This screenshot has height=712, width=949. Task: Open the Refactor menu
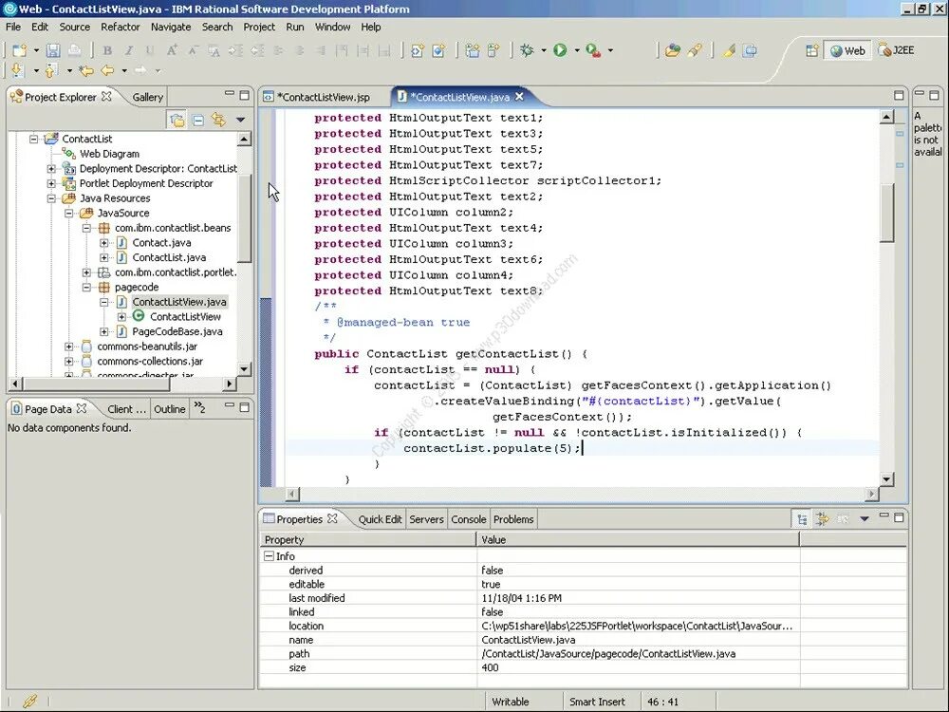(x=120, y=27)
